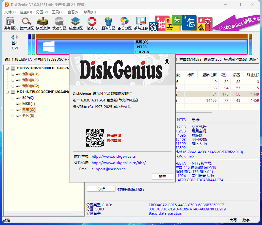Open the diskgenius.cn/bbs forum link
The image size is (262, 225).
pyautogui.click(x=119, y=162)
